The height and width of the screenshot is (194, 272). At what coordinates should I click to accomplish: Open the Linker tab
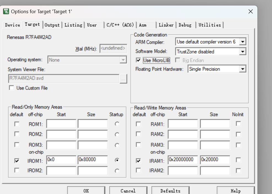(166, 25)
